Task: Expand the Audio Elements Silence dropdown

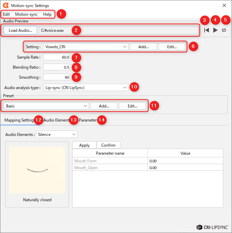Action: coord(56,135)
